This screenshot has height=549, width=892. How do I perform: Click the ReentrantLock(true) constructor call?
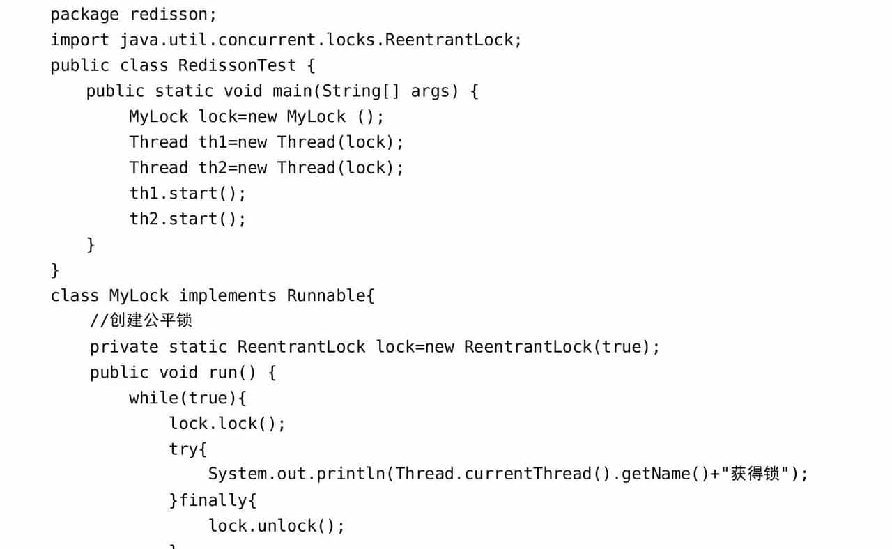(561, 347)
